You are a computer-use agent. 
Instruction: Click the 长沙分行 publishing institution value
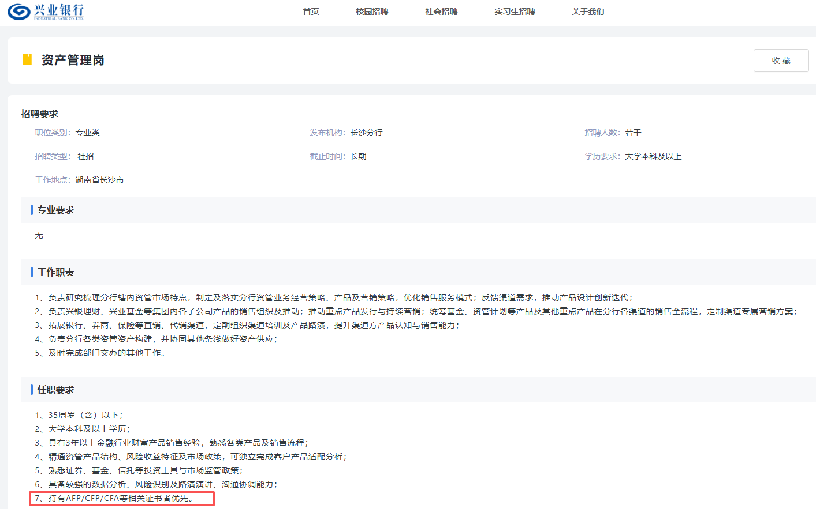click(366, 133)
